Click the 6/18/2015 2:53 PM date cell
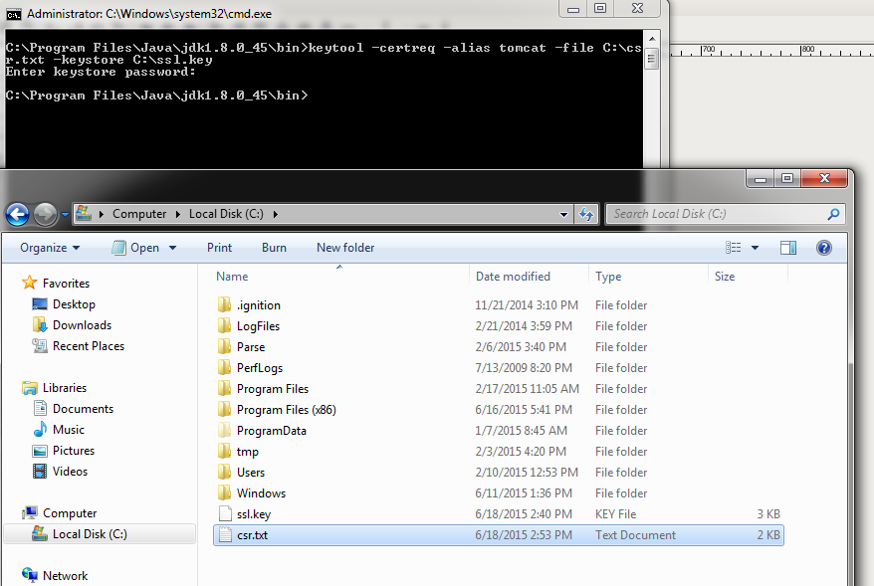 524,534
